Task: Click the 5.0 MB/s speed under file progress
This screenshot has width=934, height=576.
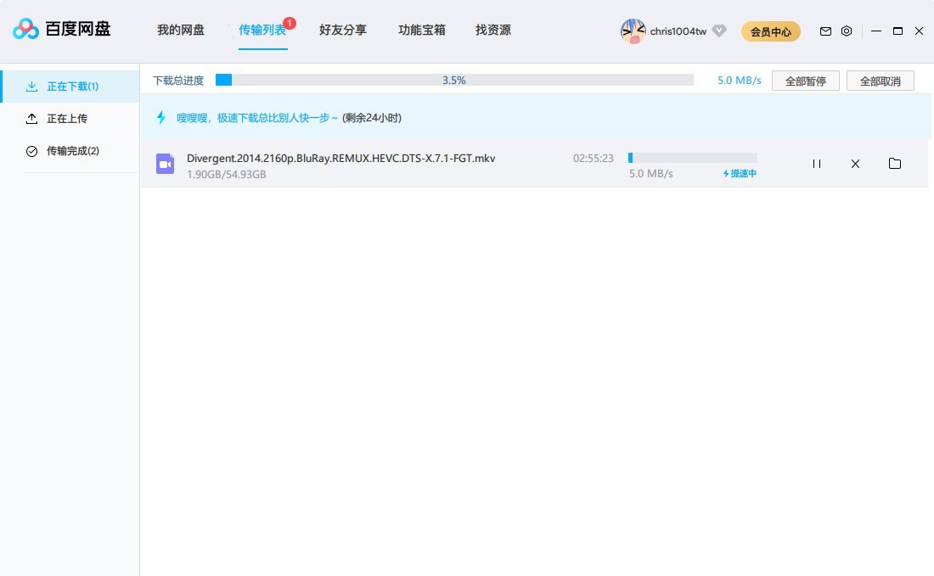Action: click(x=651, y=174)
